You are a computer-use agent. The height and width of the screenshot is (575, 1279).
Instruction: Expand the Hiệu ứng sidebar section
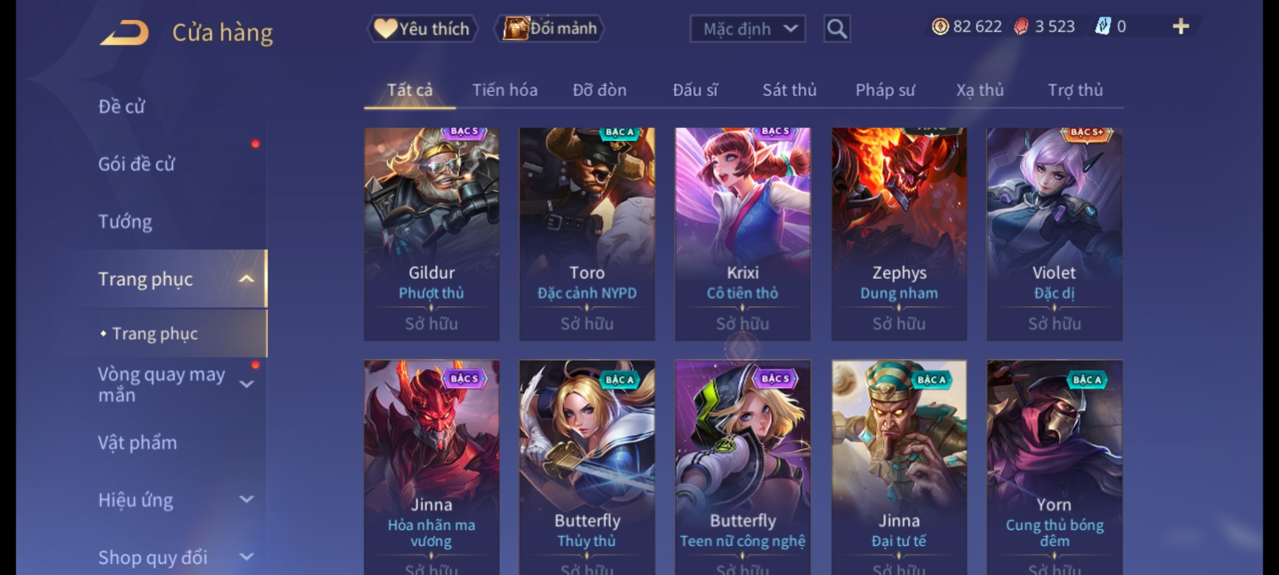(246, 499)
